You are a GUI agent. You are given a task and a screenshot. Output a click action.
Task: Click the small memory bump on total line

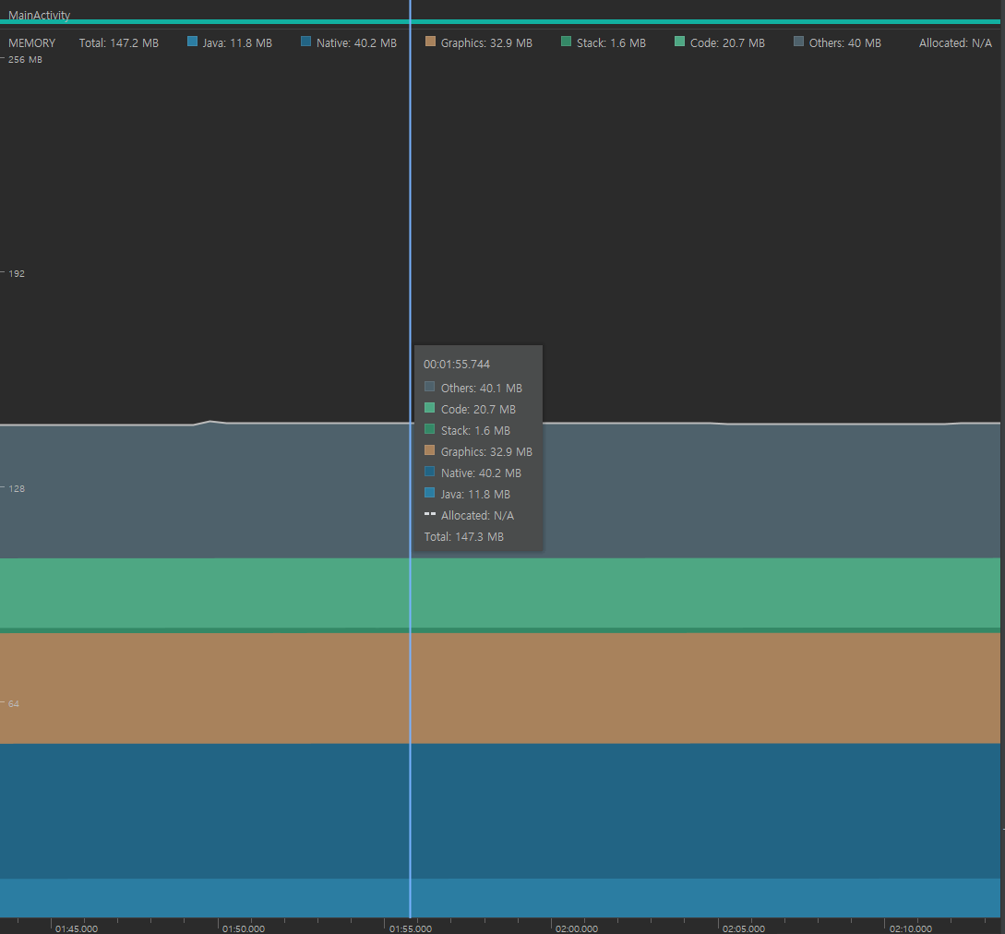(210, 422)
